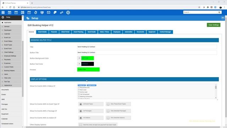Select Only These Event Types radio option
227x128 pixels.
pyautogui.click(x=108, y=104)
